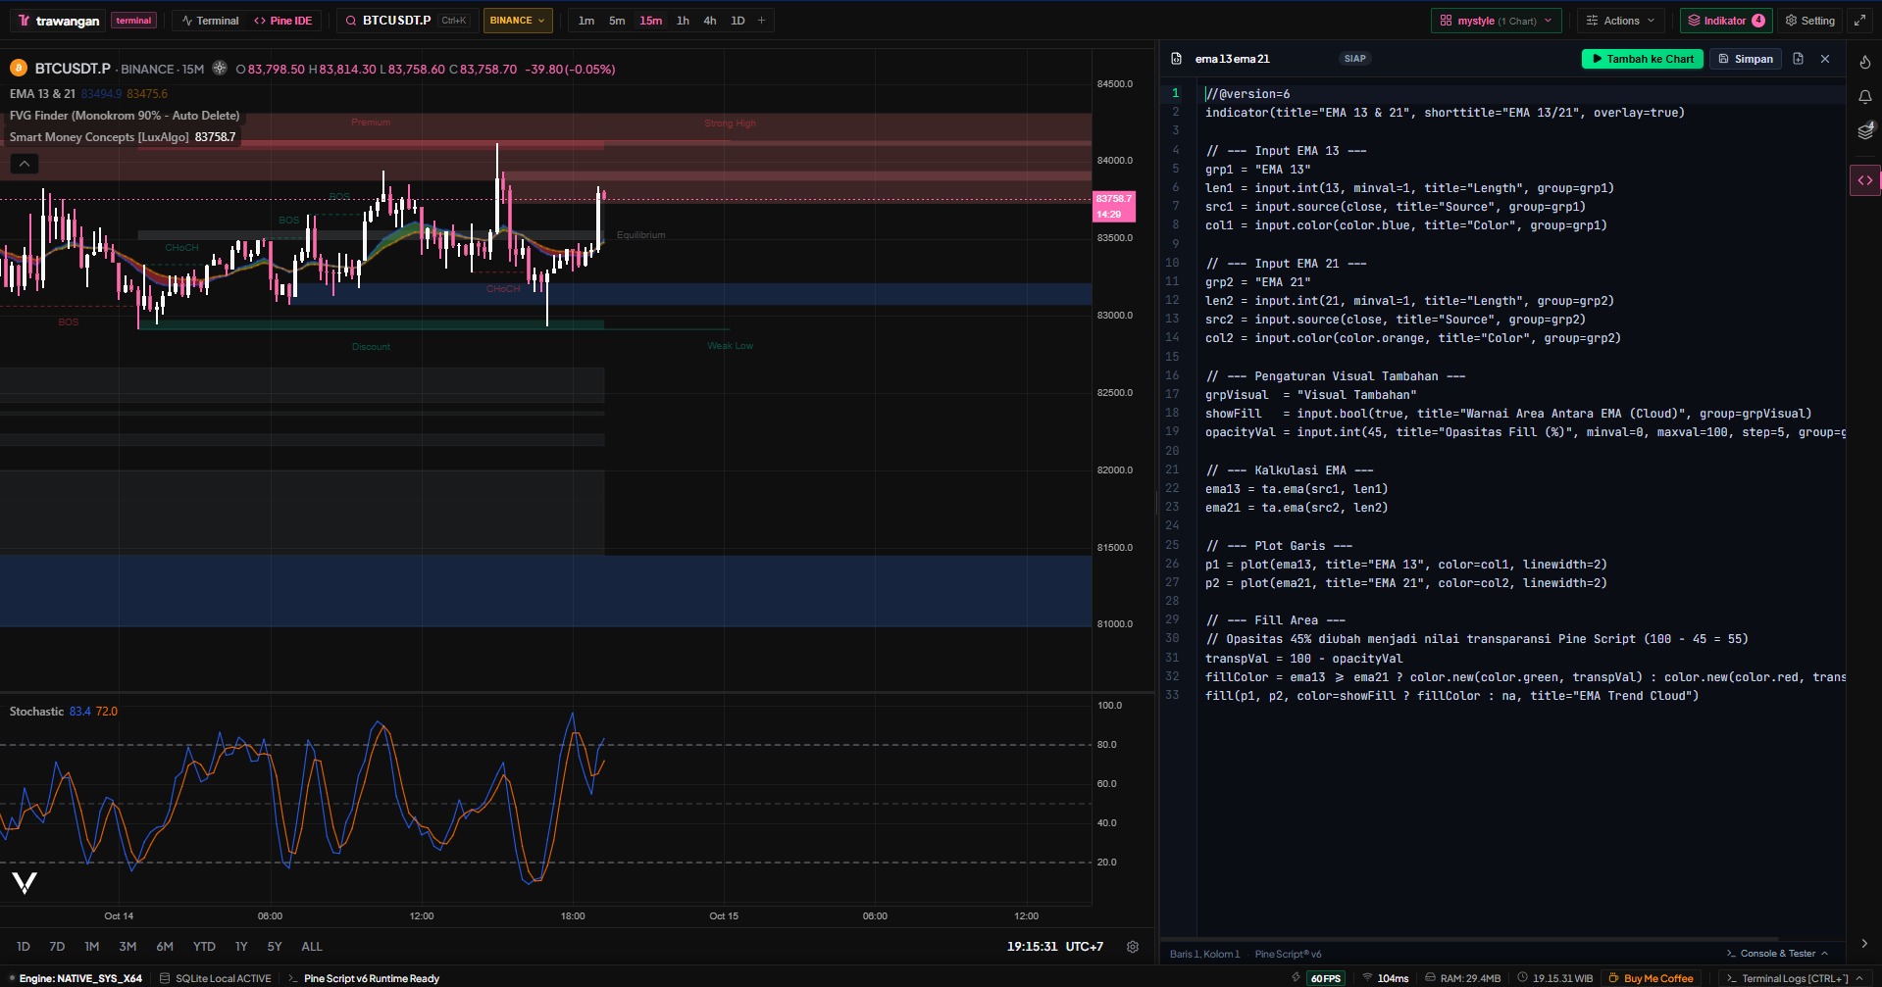This screenshot has width=1882, height=987.
Task: Expand Terminal Logs panel
Action: [x=1795, y=978]
